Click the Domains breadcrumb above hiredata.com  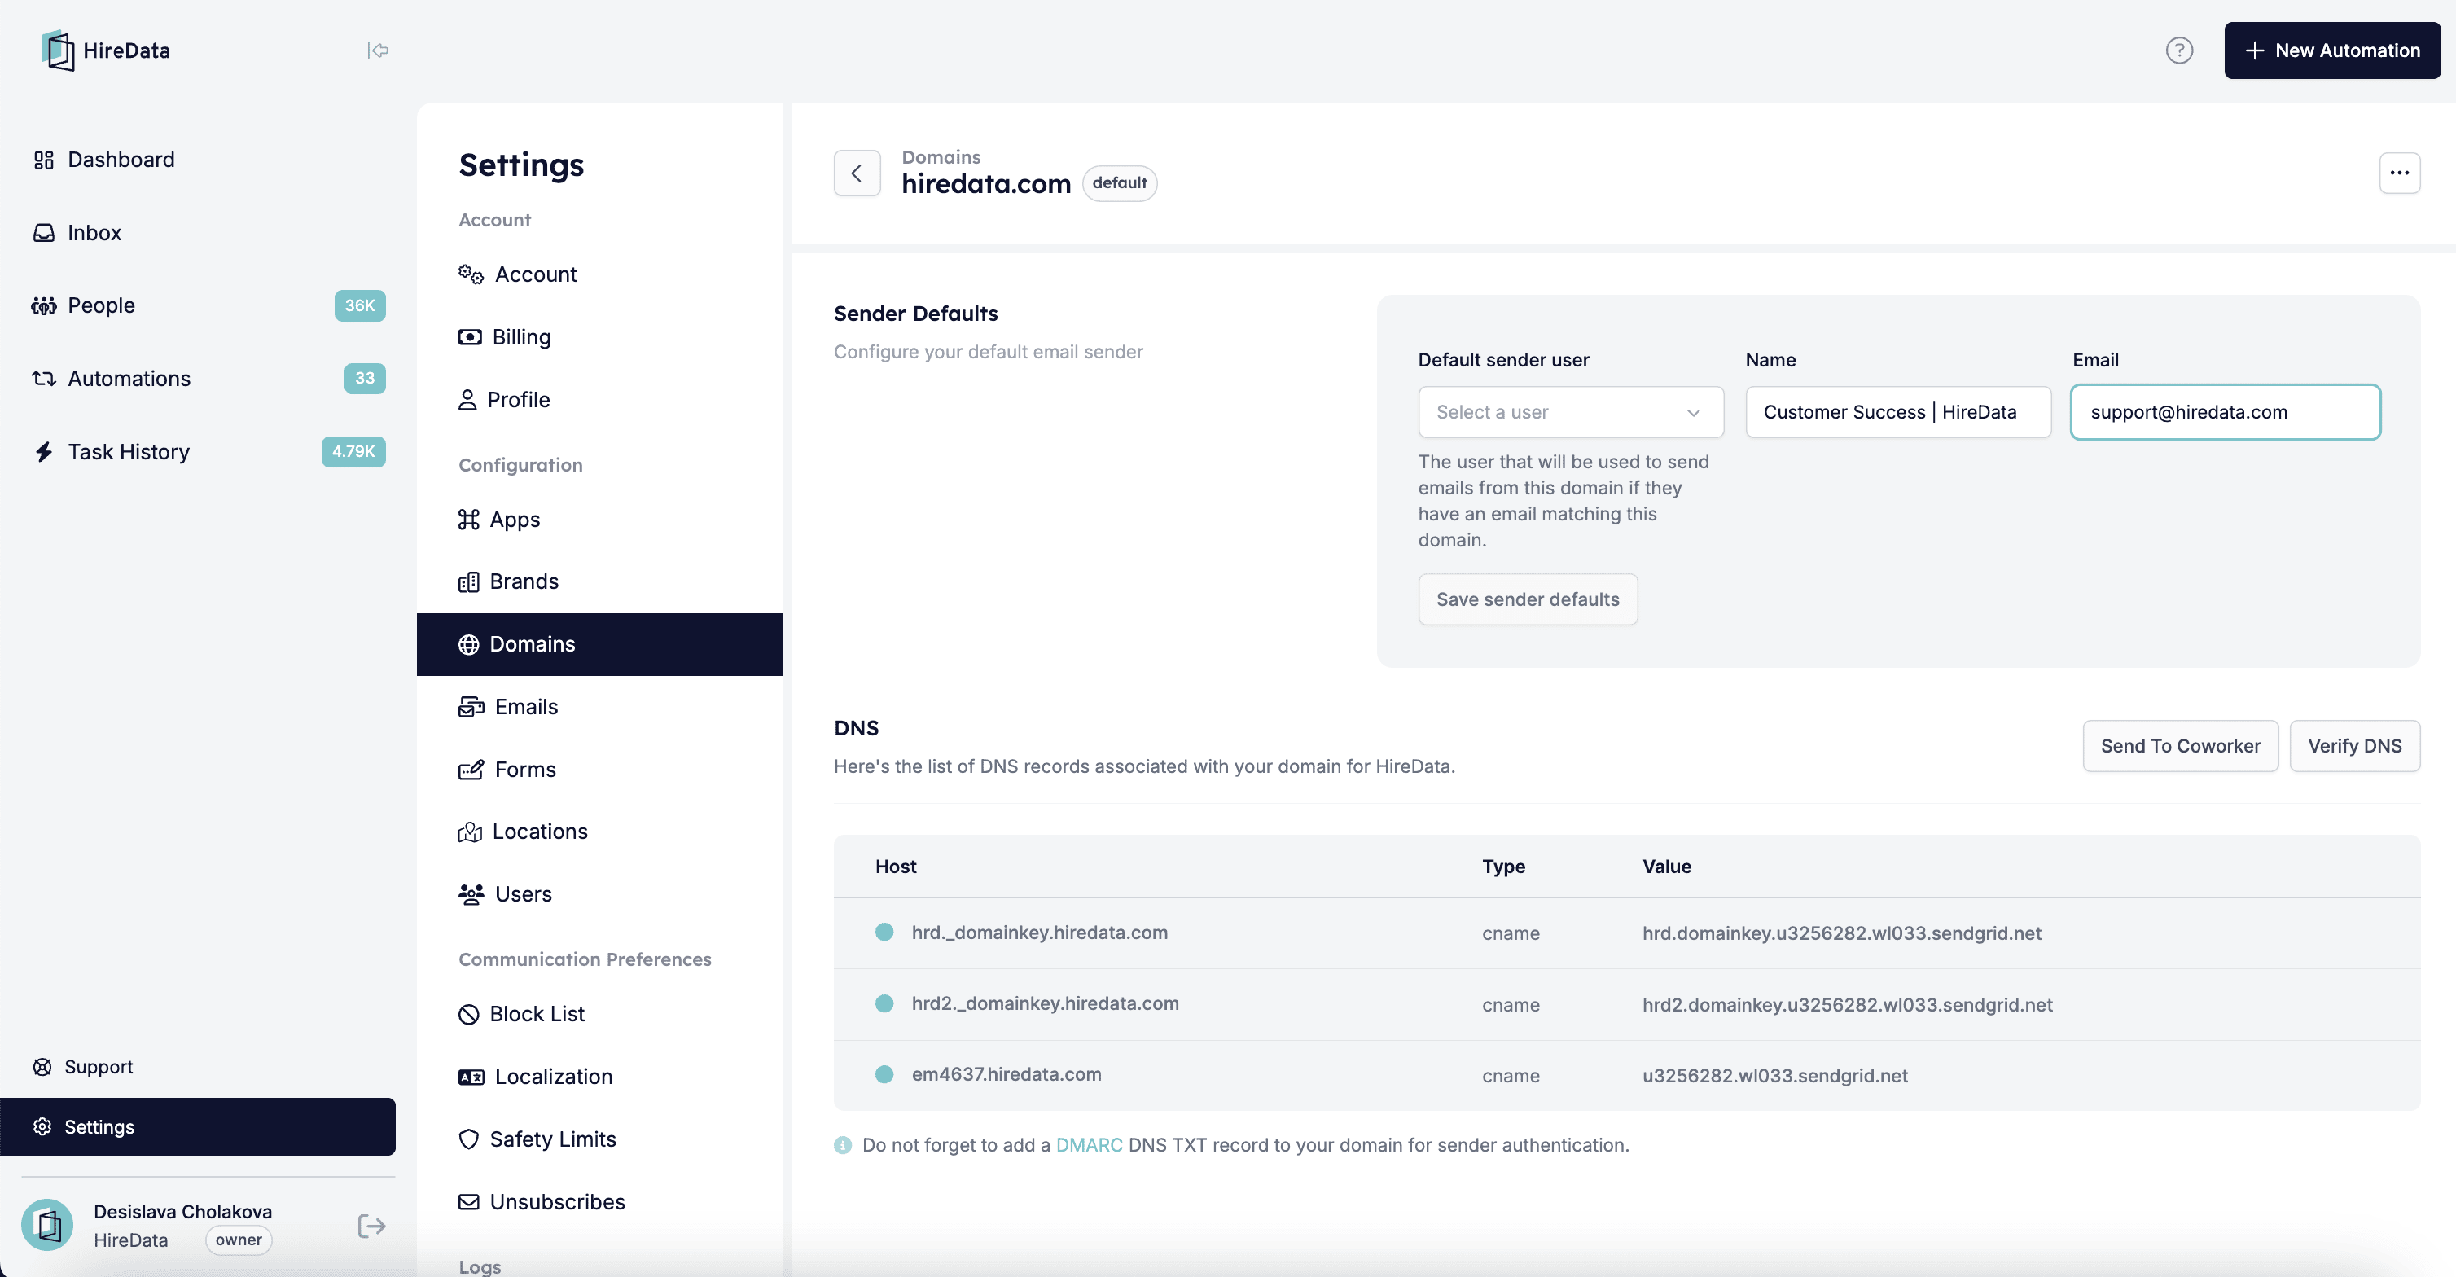tap(940, 157)
